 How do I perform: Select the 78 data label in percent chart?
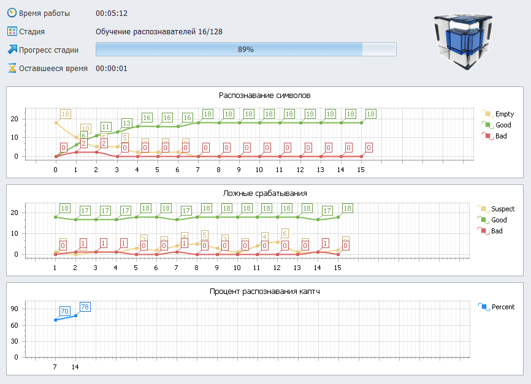85,307
